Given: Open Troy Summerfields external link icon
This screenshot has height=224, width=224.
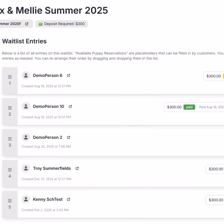Looking at the screenshot, I should pyautogui.click(x=77, y=168).
